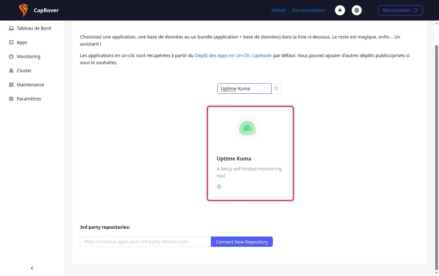The height and width of the screenshot is (276, 439).
Task: Focus the app search field
Action: (244, 89)
